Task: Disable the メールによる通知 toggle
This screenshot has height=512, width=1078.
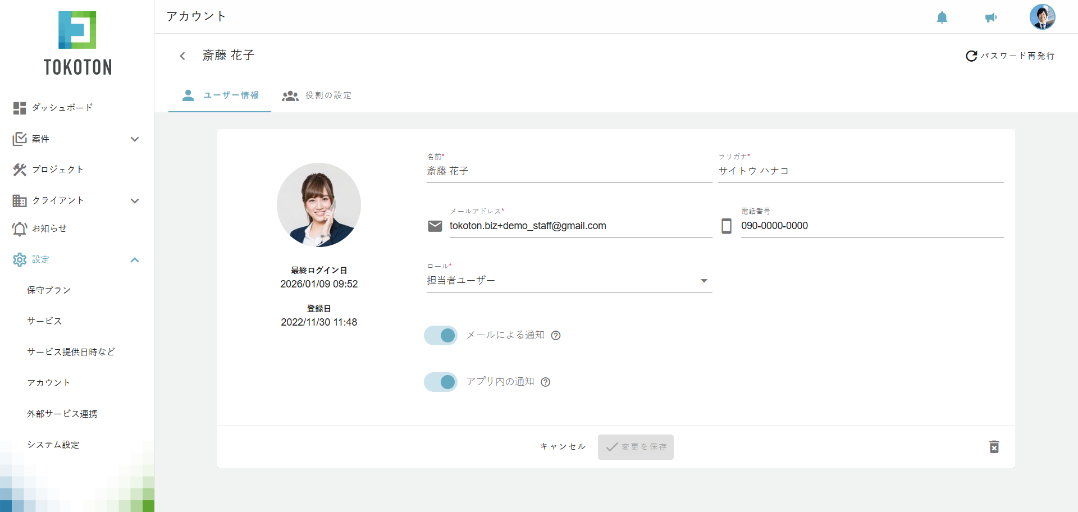Action: click(x=440, y=335)
